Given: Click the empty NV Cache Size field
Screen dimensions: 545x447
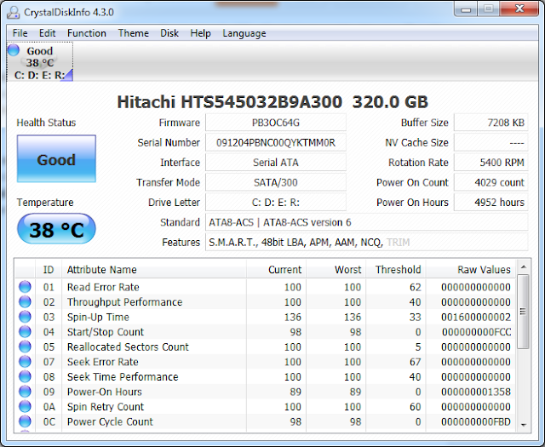Looking at the screenshot, I should coord(490,142).
